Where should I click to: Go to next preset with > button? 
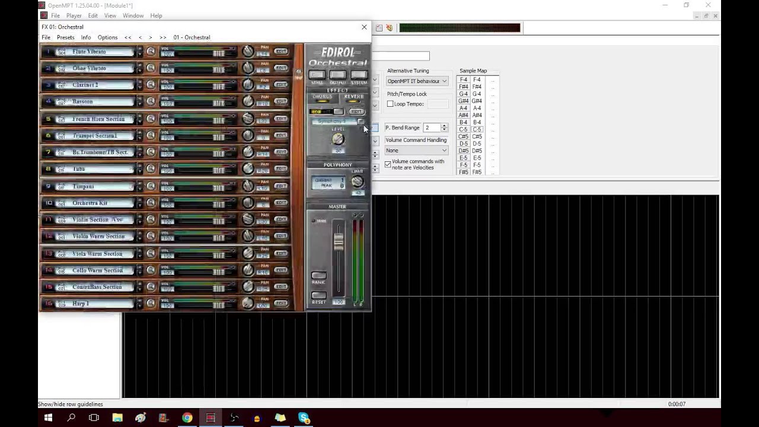point(151,37)
